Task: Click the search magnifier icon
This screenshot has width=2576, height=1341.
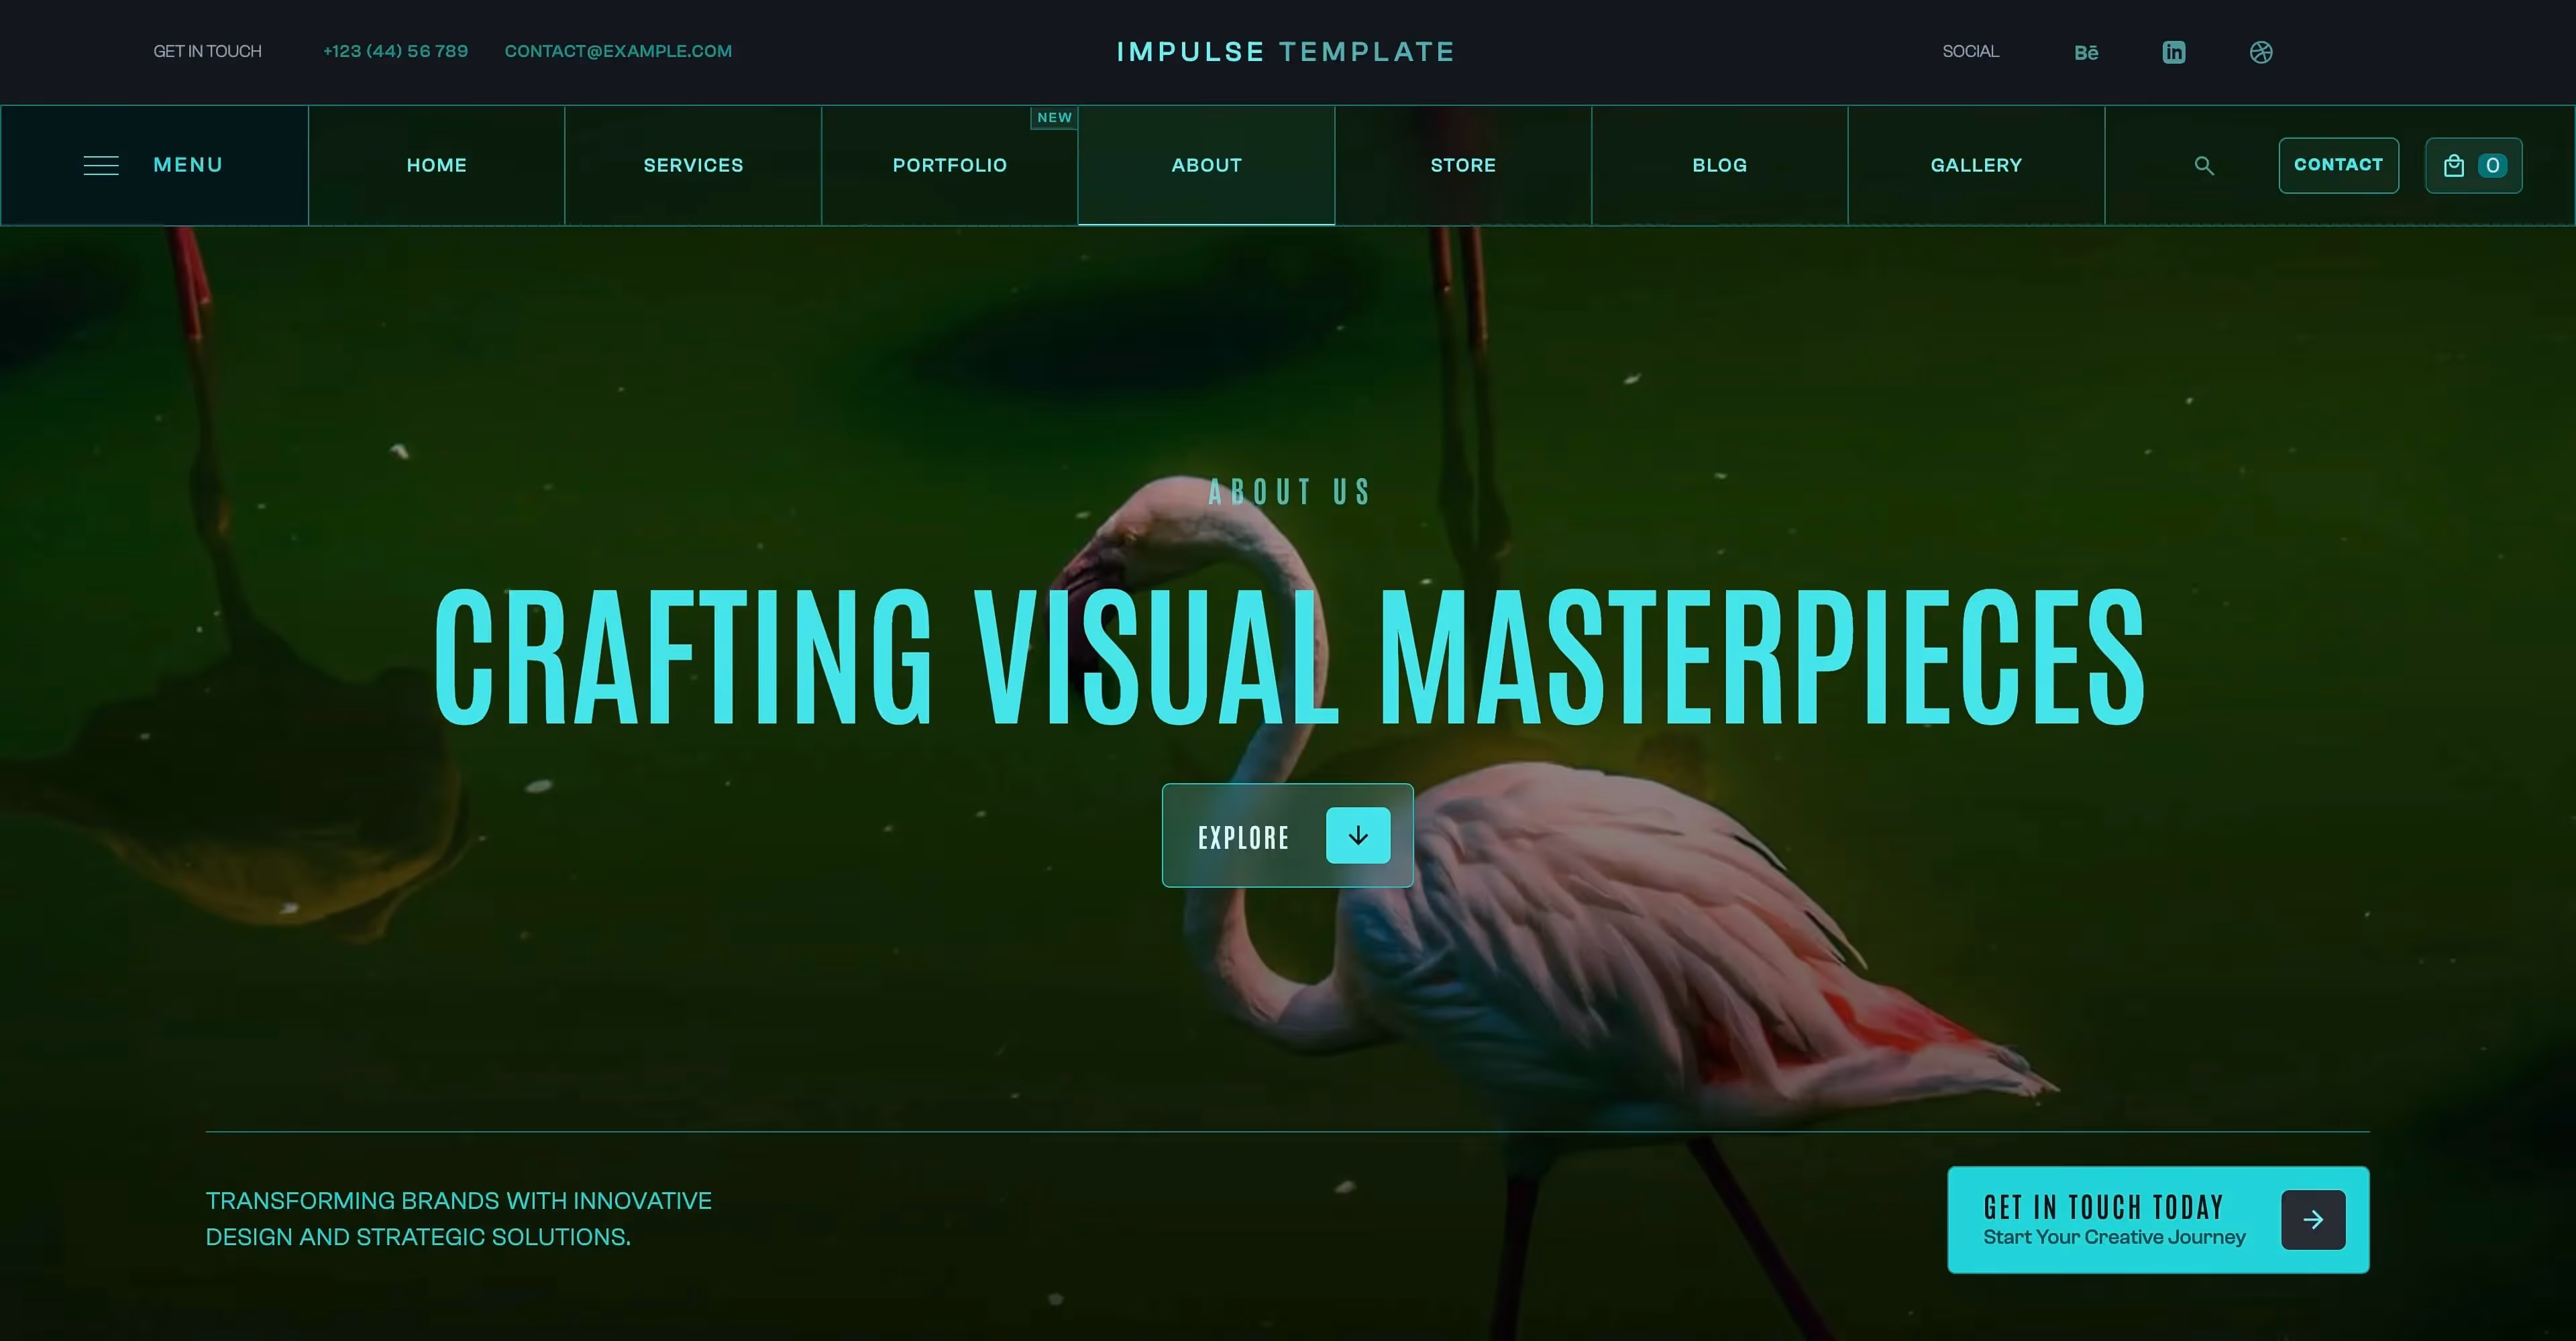Action: point(2204,165)
